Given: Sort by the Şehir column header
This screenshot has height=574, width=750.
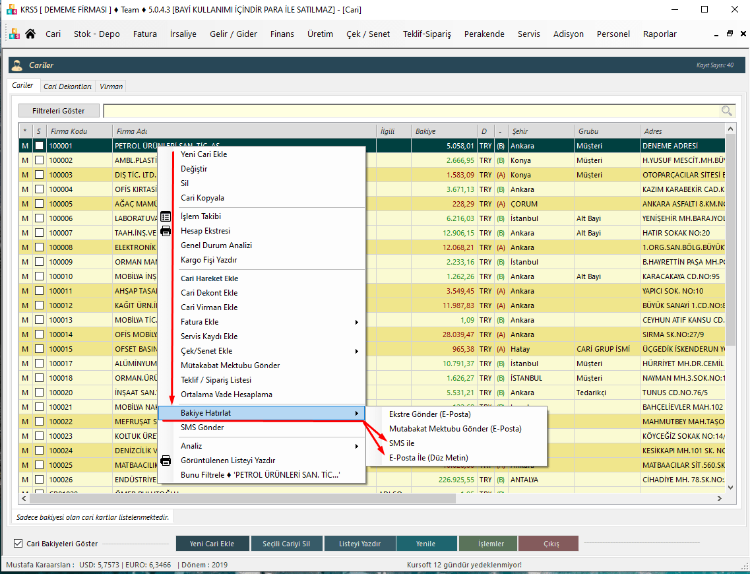Looking at the screenshot, I should click(x=541, y=131).
